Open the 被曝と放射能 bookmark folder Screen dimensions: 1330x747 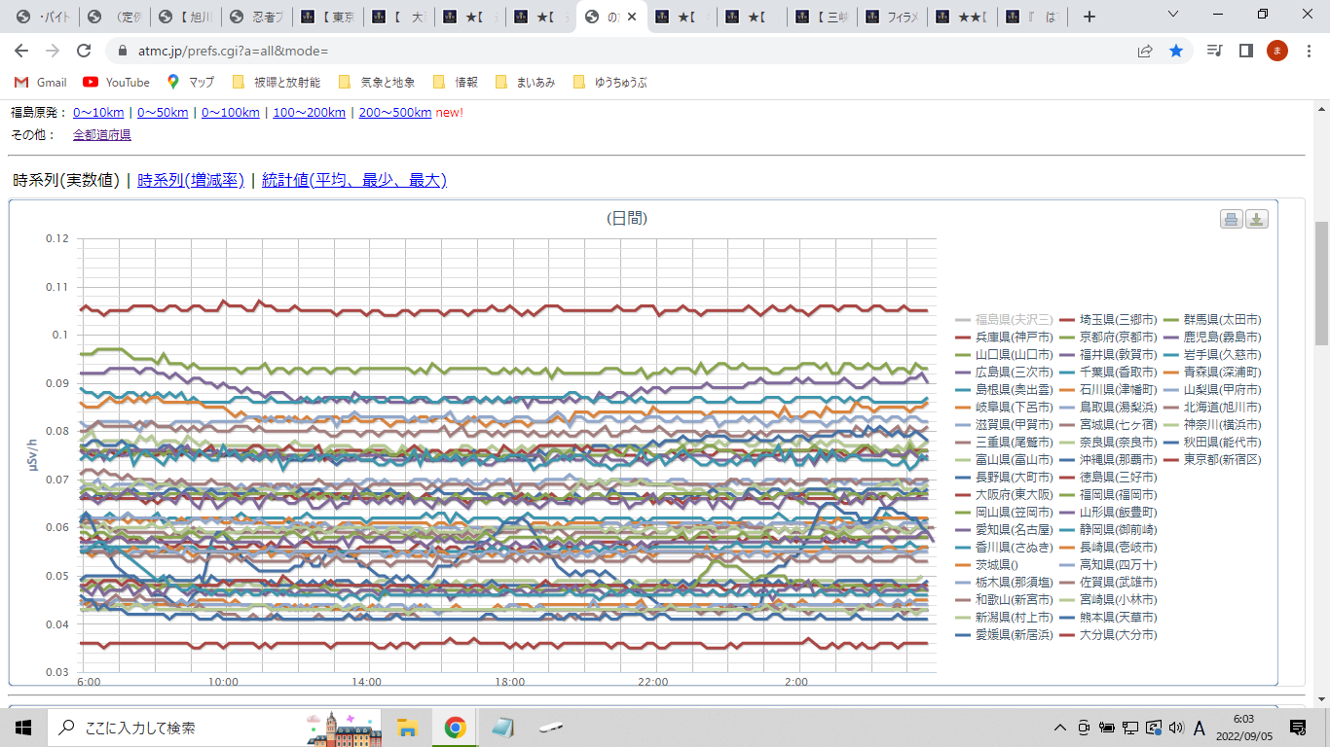[x=277, y=83]
